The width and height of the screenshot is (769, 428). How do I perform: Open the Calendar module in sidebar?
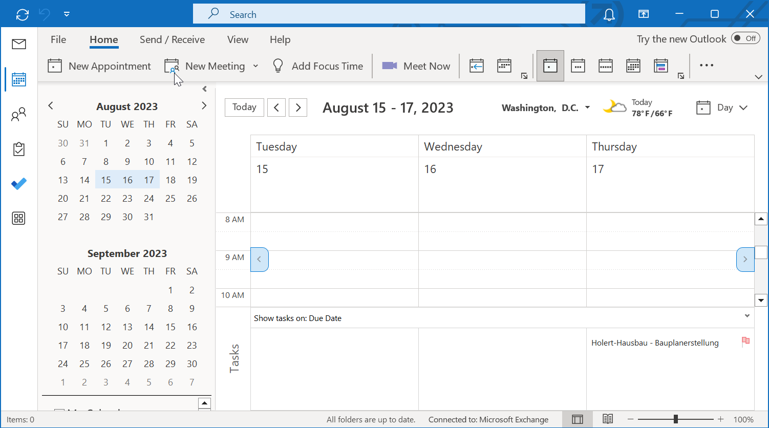coord(19,79)
